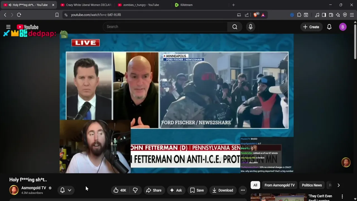Open the Ask AI button
This screenshot has width=357, height=201.
point(176,190)
